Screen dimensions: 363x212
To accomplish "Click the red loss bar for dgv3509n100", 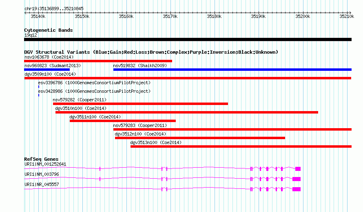I will coord(188,78).
